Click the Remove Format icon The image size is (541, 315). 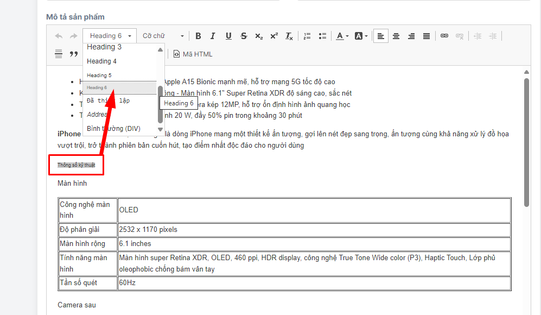(x=289, y=36)
